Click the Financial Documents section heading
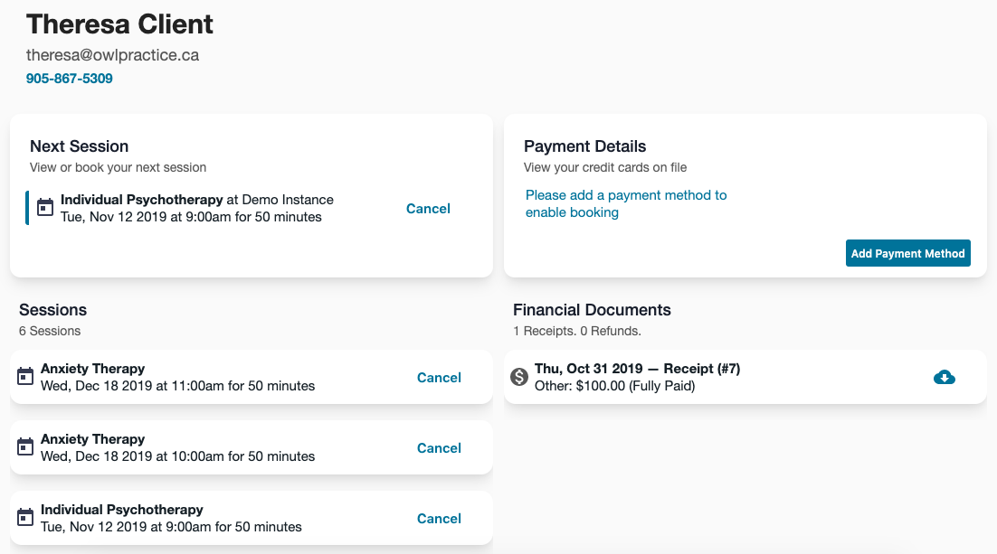The width and height of the screenshot is (997, 554). click(592, 310)
